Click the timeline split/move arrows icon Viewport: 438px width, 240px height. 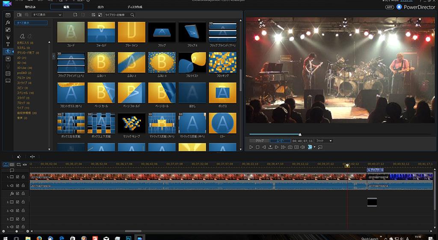(32, 157)
